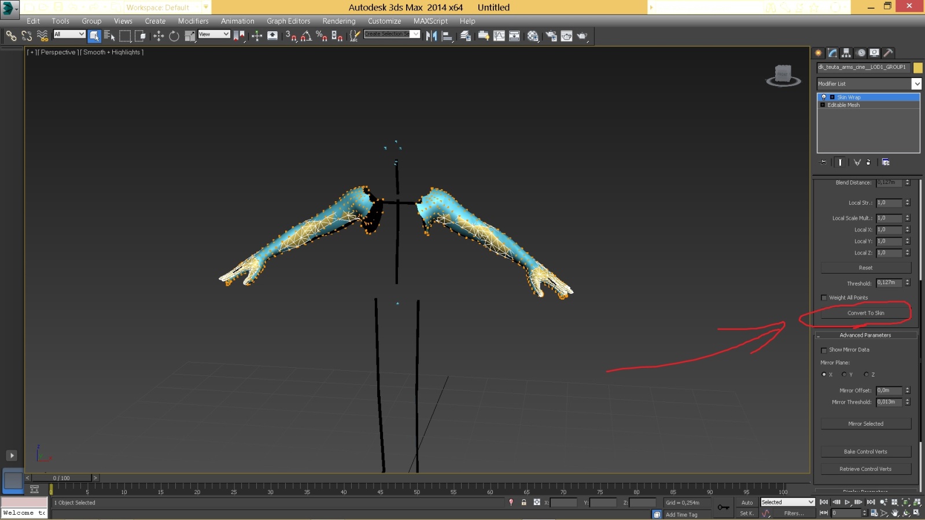This screenshot has height=520, width=925.
Task: Open the Graph Editors menu
Action: (x=288, y=21)
